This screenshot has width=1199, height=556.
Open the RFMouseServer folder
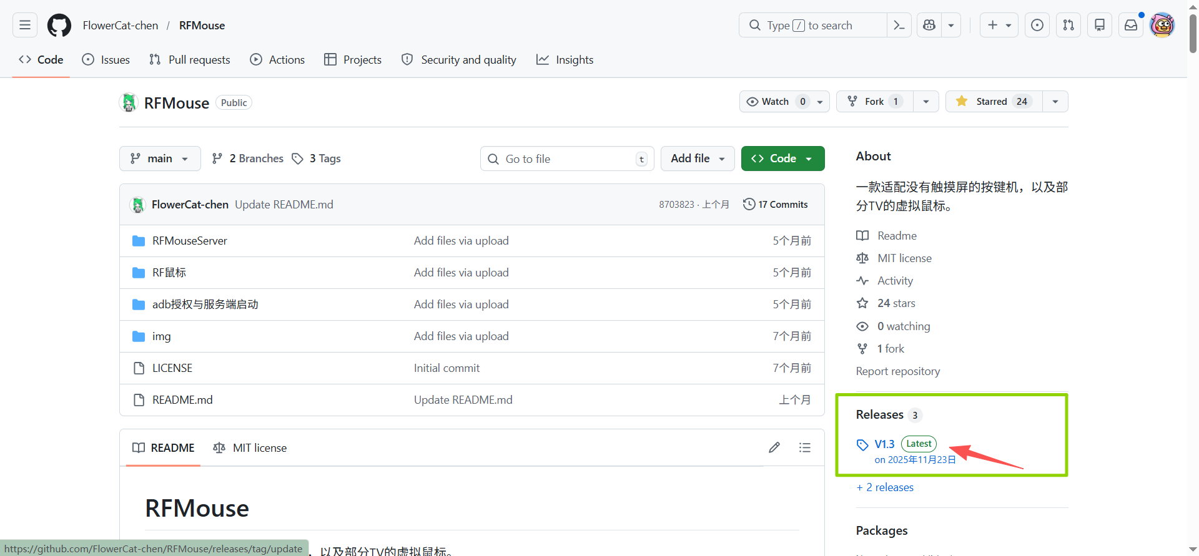click(x=190, y=241)
